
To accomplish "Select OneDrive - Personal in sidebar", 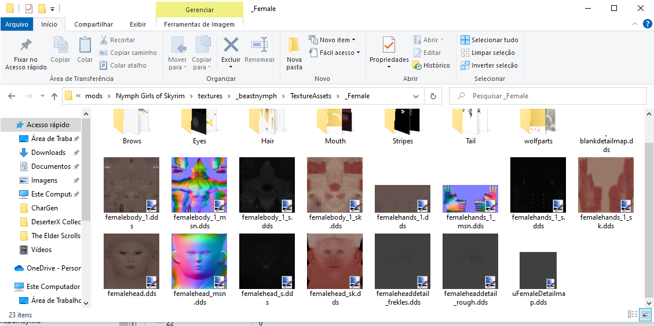I will pyautogui.click(x=48, y=268).
